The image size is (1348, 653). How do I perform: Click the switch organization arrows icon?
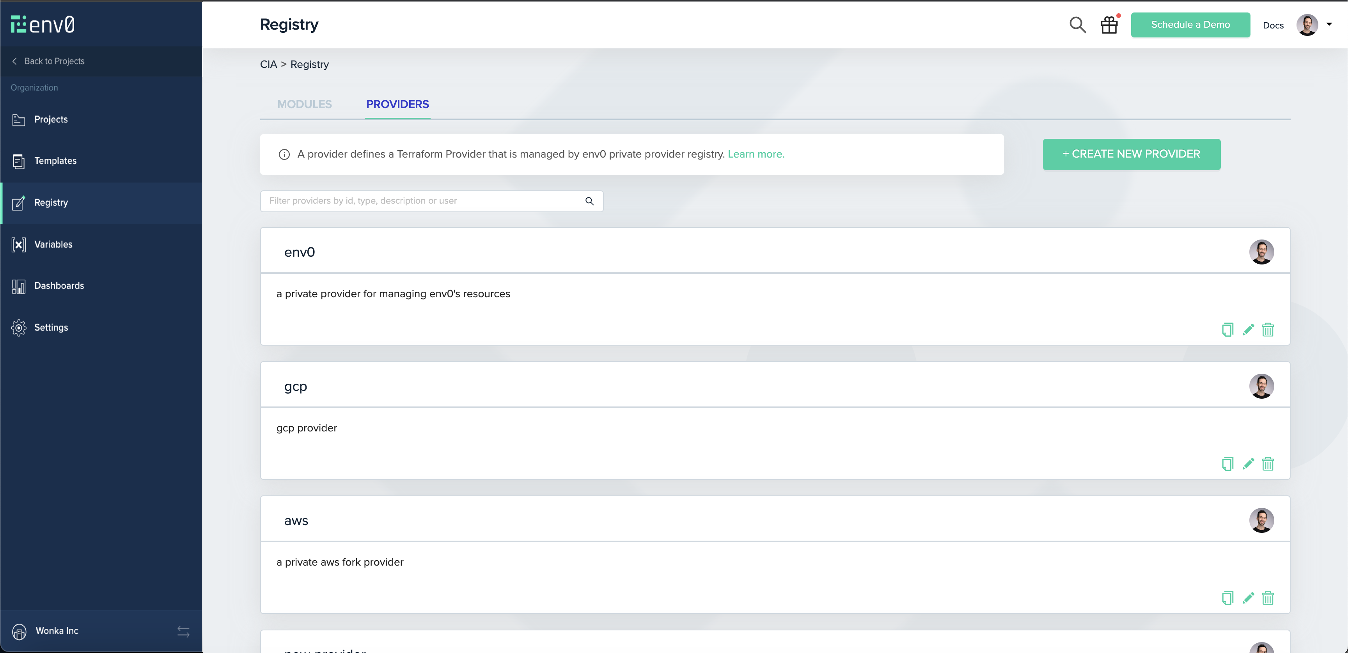(x=183, y=631)
